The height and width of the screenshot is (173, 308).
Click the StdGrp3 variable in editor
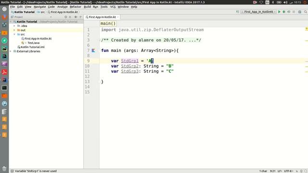pyautogui.click(x=129, y=72)
